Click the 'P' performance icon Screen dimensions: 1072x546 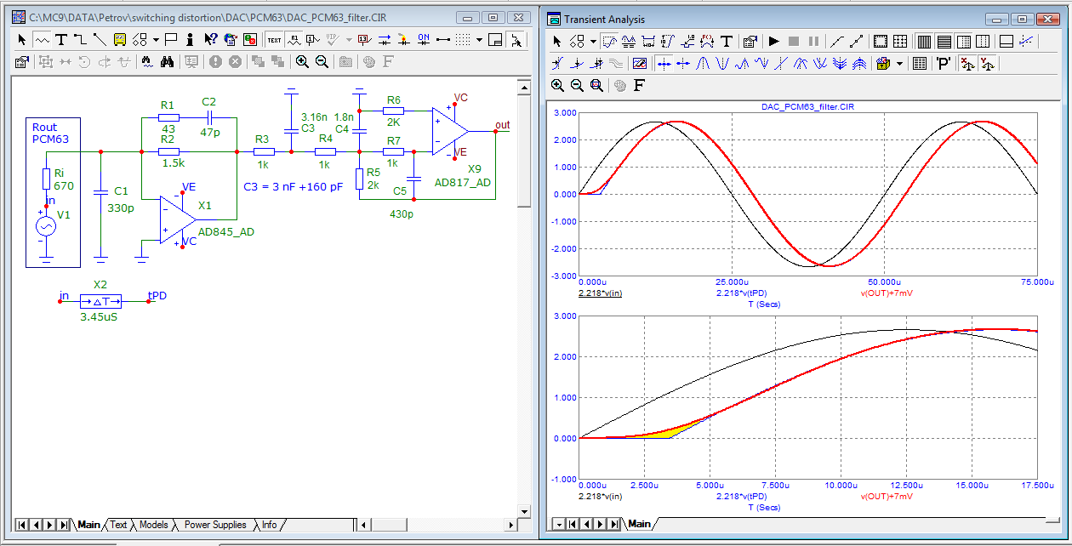pyautogui.click(x=943, y=63)
